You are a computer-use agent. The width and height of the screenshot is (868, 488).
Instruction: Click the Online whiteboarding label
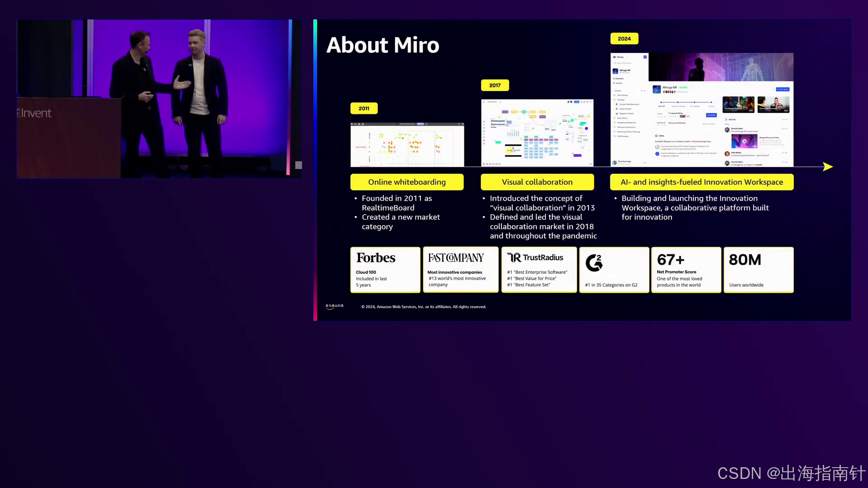406,182
